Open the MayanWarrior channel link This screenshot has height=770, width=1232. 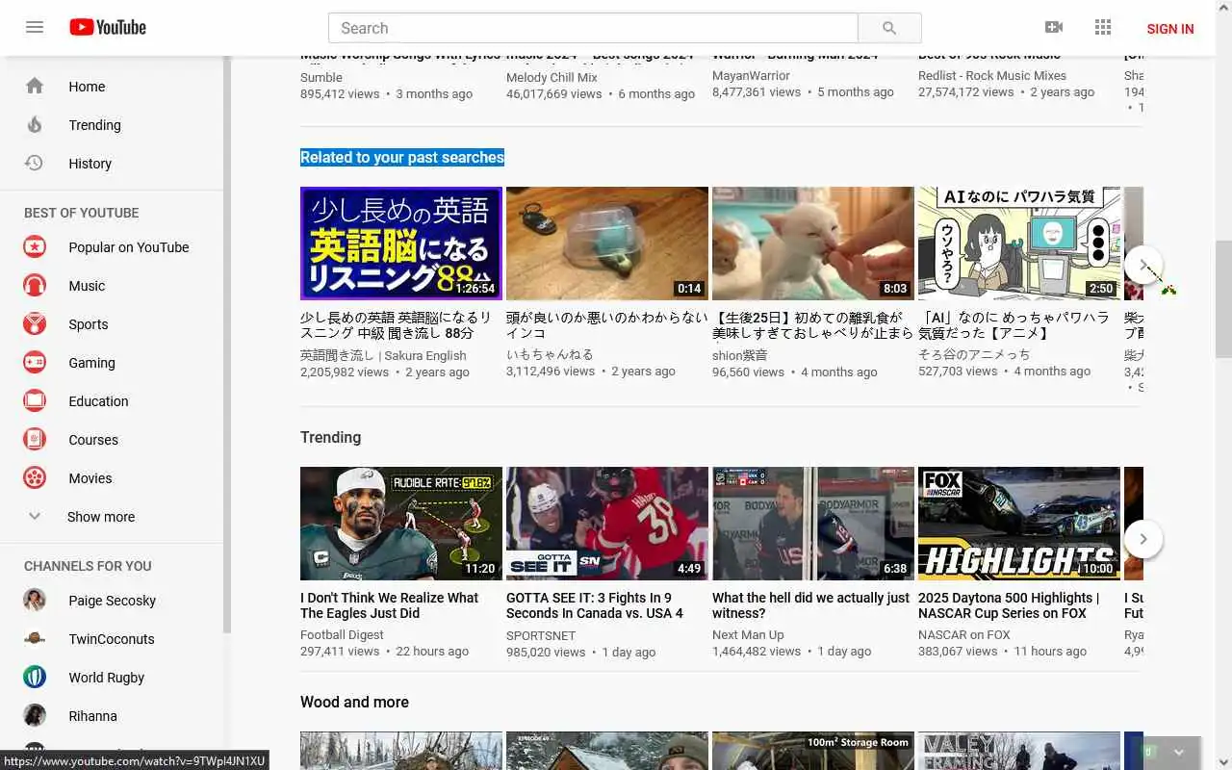[x=751, y=75]
